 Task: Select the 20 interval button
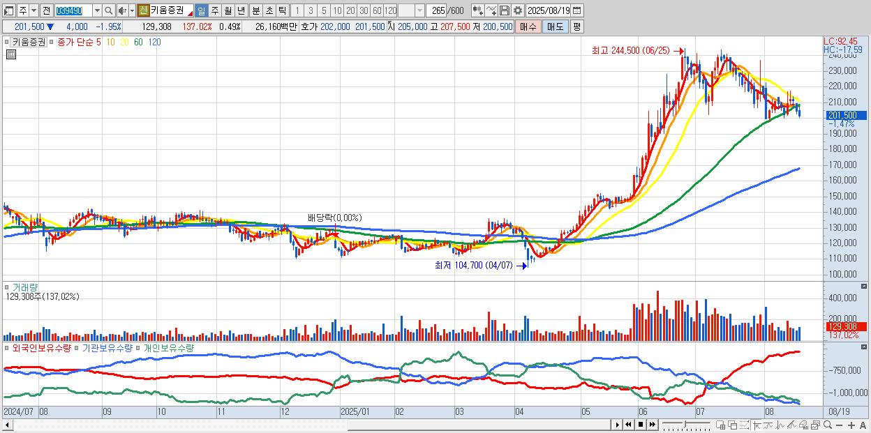pos(350,10)
